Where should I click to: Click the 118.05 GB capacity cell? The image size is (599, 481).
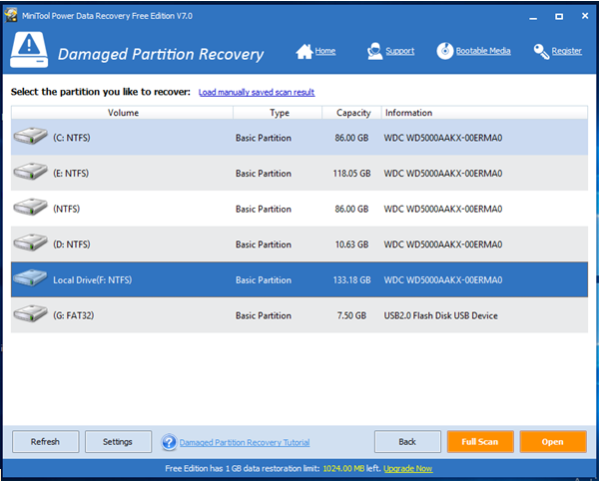coord(351,174)
